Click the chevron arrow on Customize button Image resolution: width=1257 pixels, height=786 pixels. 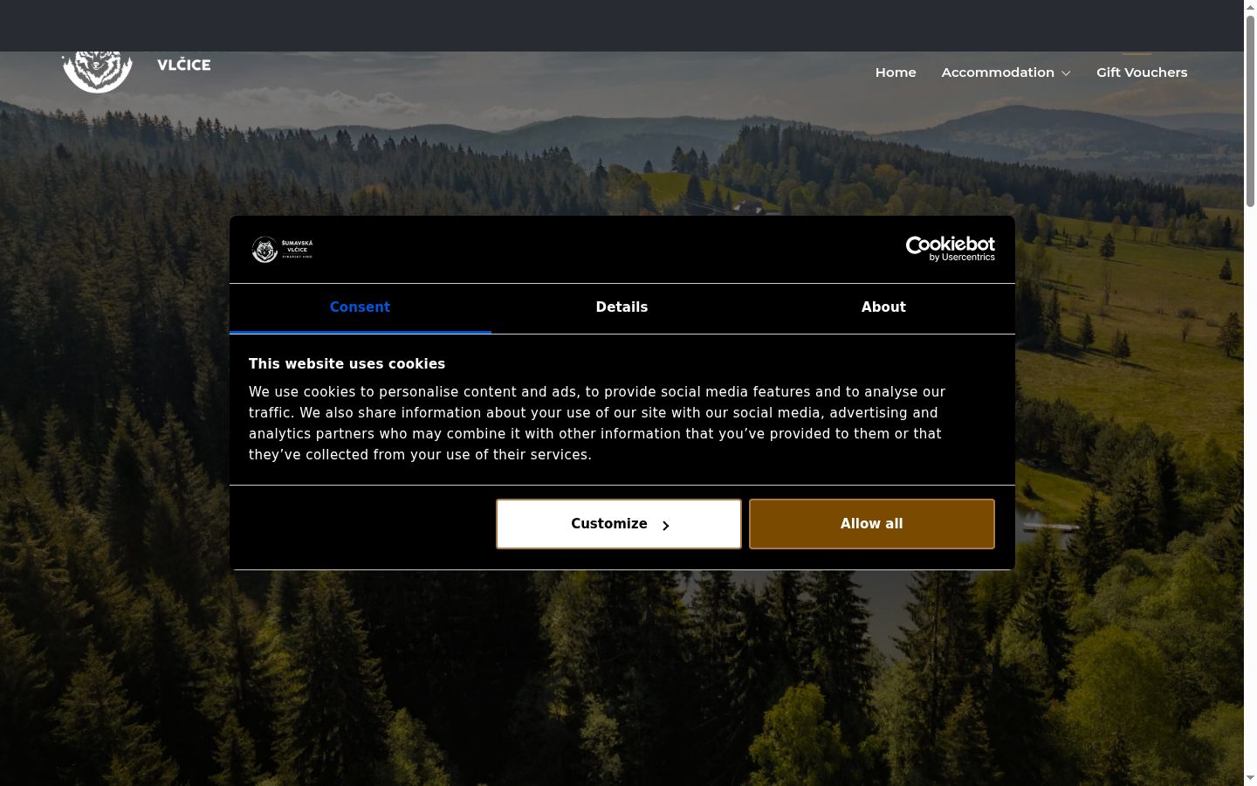coord(665,525)
